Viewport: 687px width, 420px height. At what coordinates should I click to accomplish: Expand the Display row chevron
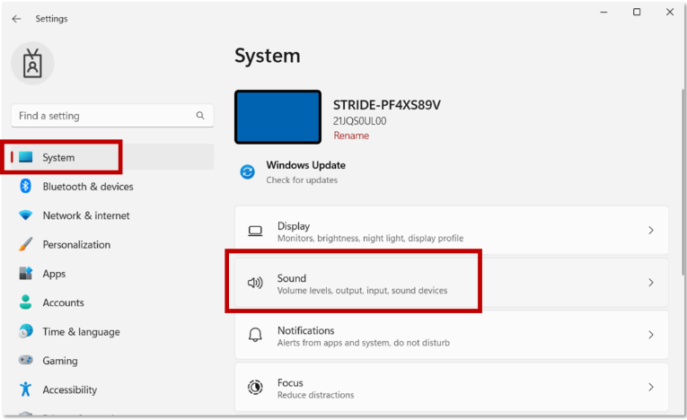point(651,231)
